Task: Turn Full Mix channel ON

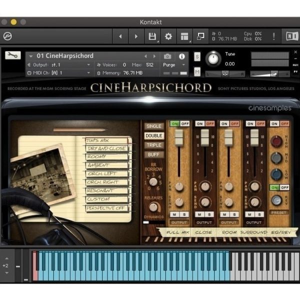Action: pos(174,124)
